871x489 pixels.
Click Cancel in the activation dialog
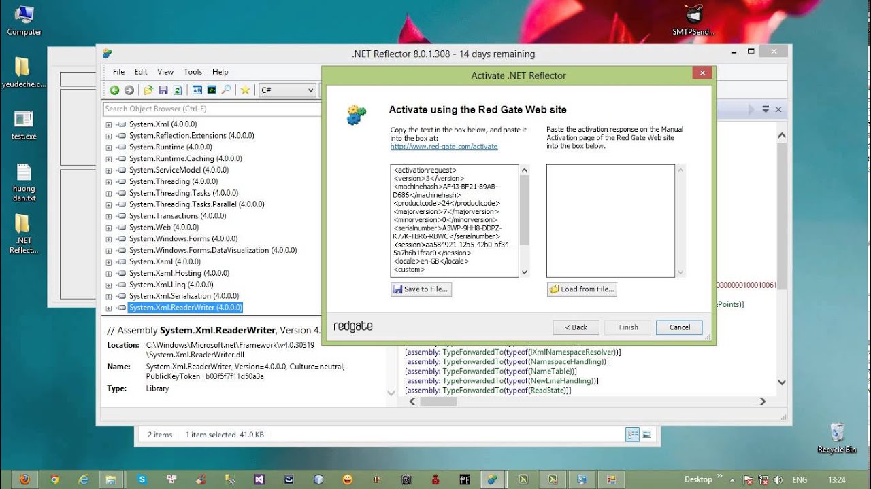pos(679,327)
